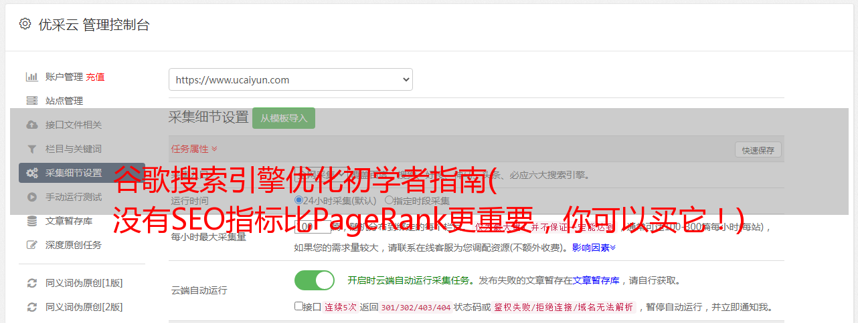Click the green 从模板导入 button

(284, 118)
